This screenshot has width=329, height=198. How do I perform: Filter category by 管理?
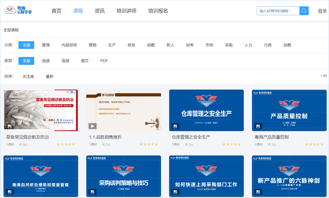tap(46, 45)
